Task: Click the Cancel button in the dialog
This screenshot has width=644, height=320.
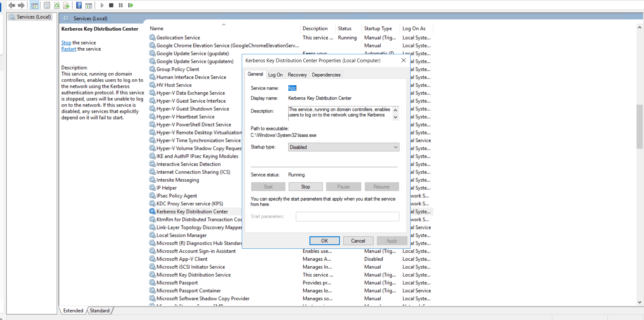Action: (x=358, y=240)
